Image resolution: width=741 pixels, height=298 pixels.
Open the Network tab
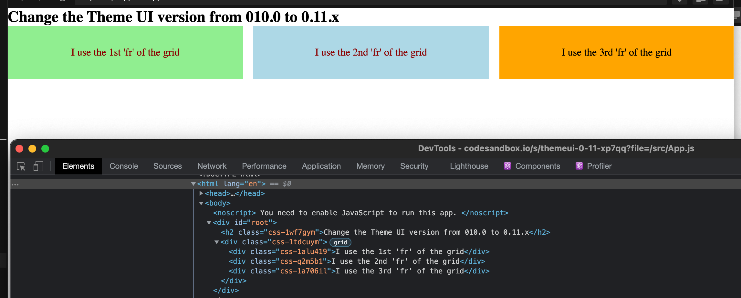(212, 166)
